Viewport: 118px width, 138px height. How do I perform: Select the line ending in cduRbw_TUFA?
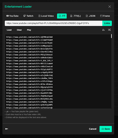29,78
